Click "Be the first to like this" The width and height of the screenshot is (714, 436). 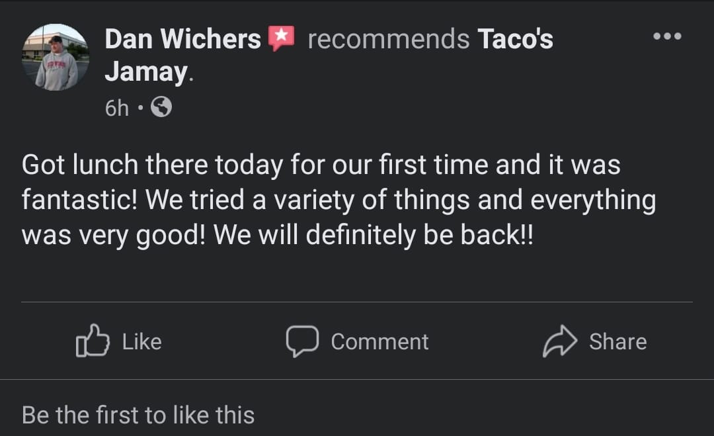tap(138, 415)
